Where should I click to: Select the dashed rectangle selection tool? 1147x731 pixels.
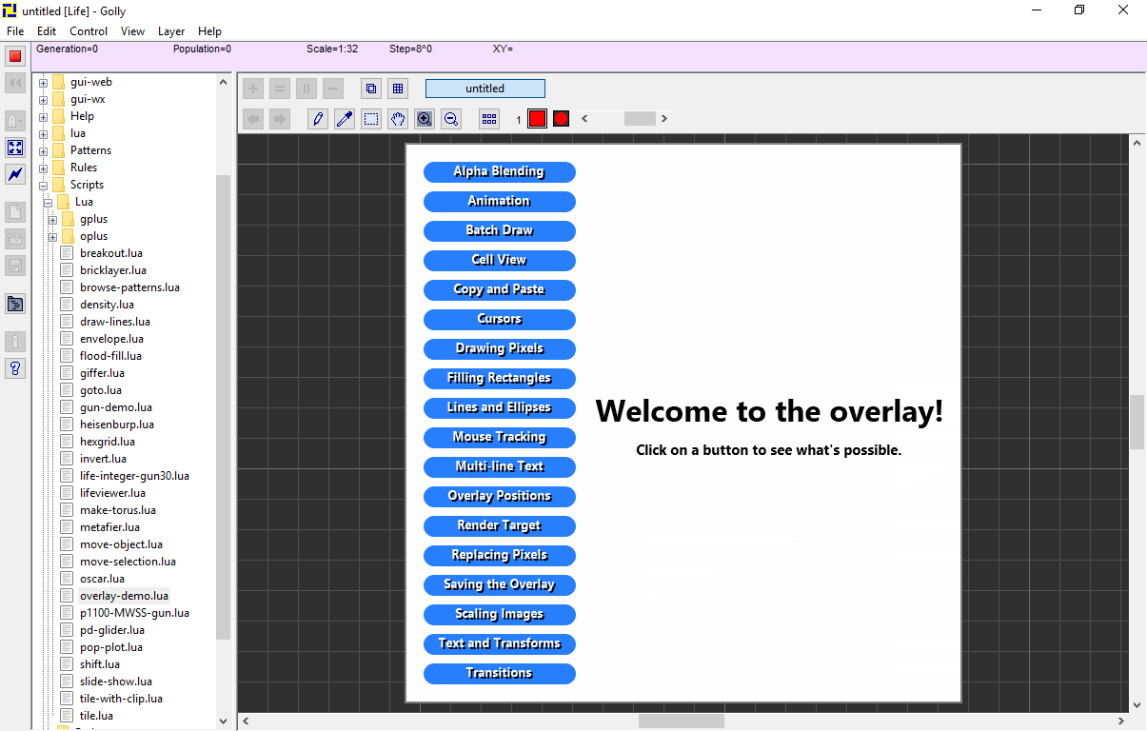pos(371,119)
